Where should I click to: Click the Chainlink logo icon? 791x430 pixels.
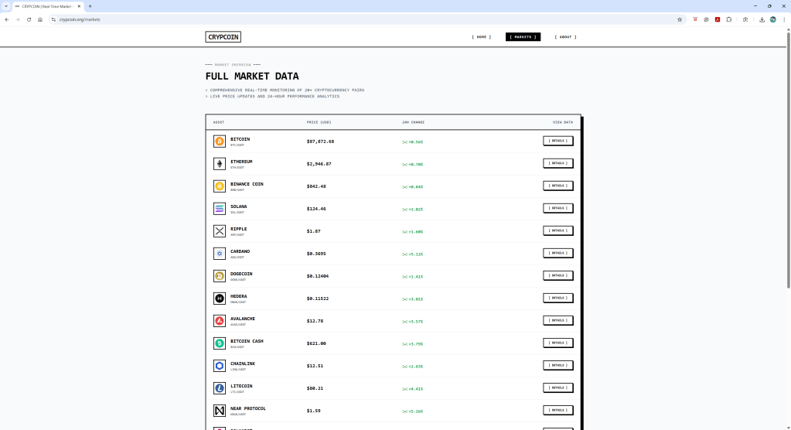tap(219, 366)
